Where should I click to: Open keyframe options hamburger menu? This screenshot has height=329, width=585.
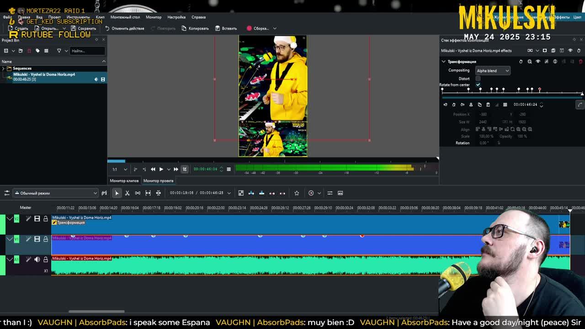[x=505, y=105]
